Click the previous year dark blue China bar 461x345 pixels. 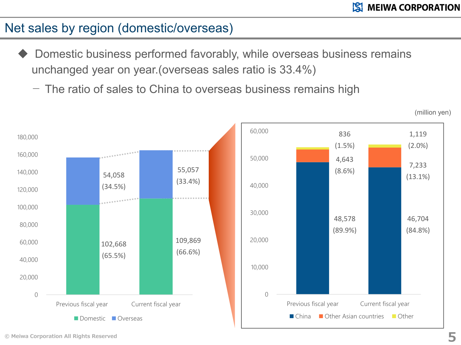pos(312,228)
